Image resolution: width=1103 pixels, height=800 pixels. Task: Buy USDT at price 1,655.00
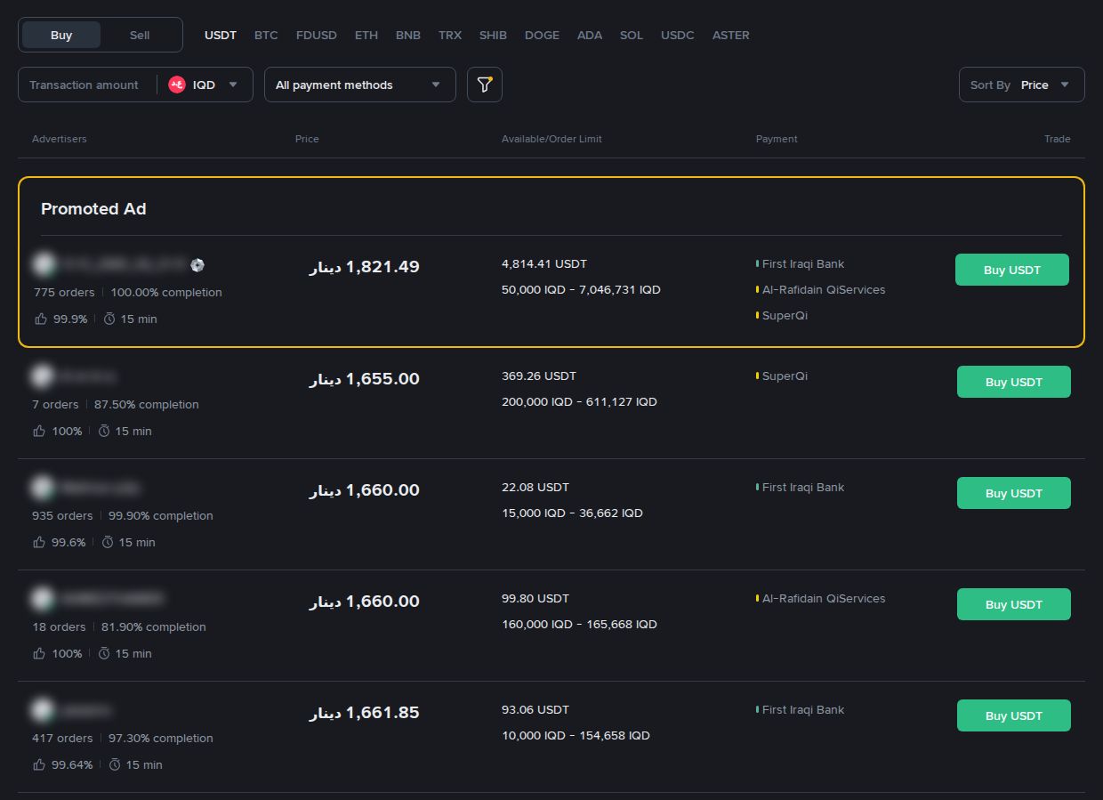point(1014,382)
